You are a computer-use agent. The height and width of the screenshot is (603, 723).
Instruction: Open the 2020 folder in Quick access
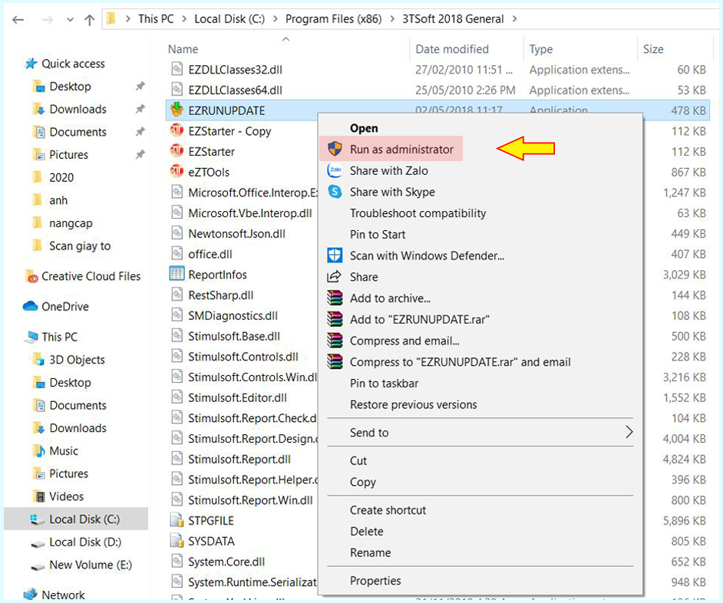point(61,177)
